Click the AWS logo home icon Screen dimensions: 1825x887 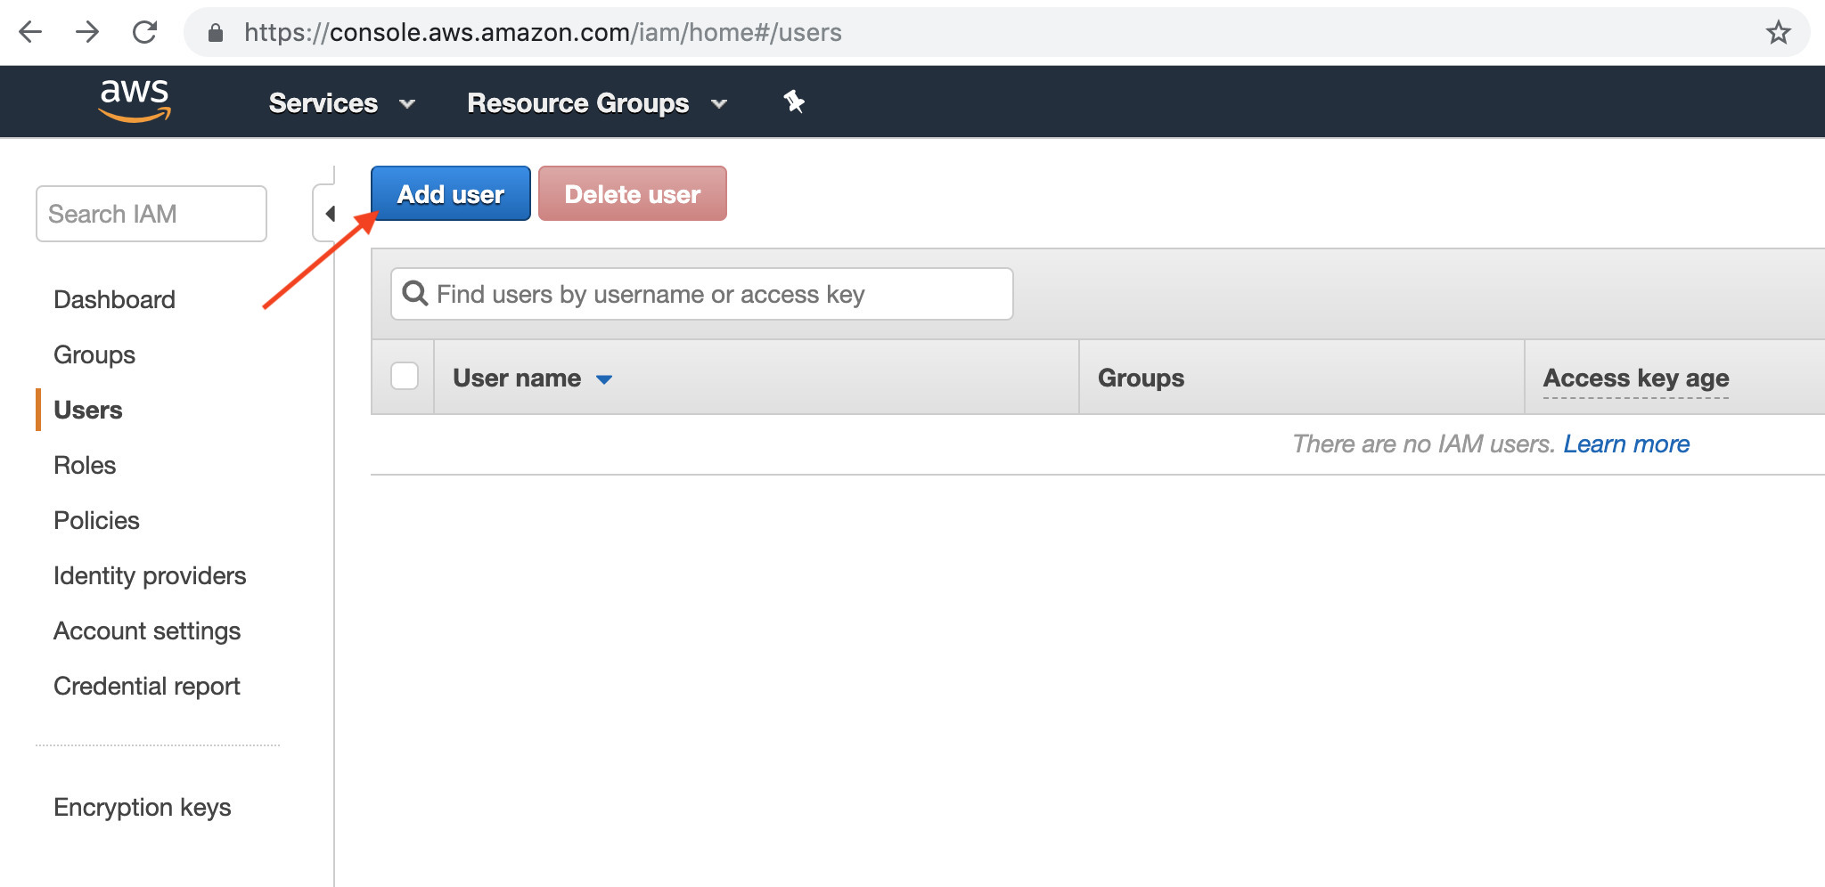coord(135,101)
